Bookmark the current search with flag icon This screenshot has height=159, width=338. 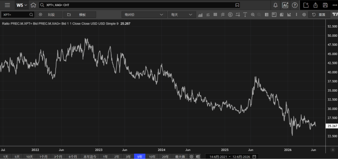[237, 5]
